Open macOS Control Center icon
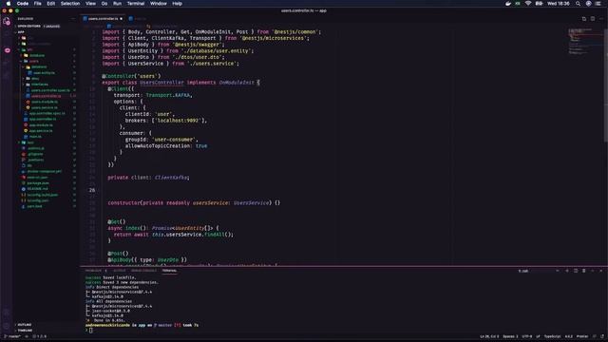Viewport: 608px width, 342px height. click(598, 4)
